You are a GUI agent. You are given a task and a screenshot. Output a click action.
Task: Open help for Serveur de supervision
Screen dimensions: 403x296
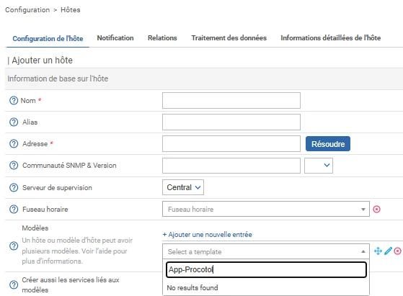14,188
